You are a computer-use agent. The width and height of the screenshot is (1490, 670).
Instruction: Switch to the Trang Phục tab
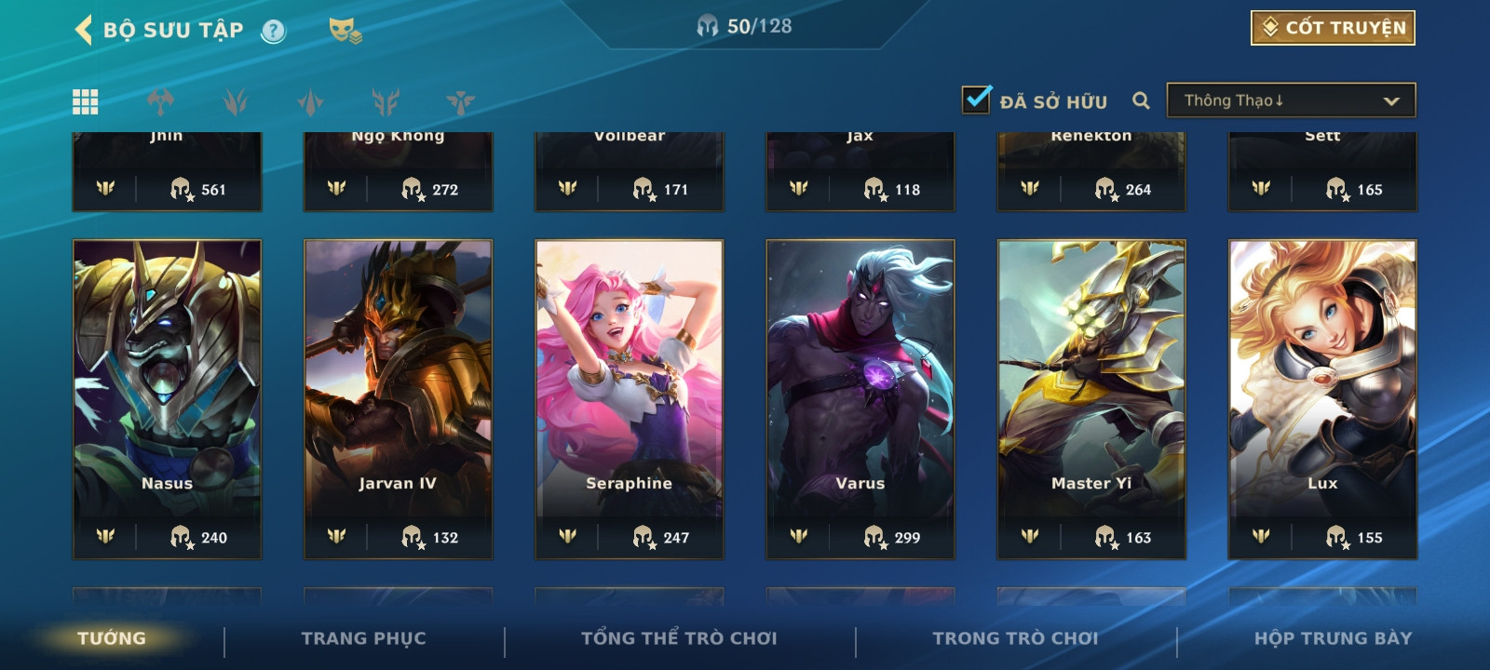[363, 638]
